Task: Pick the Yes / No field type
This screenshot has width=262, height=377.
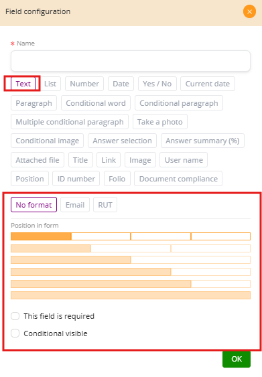Action: pyautogui.click(x=157, y=84)
